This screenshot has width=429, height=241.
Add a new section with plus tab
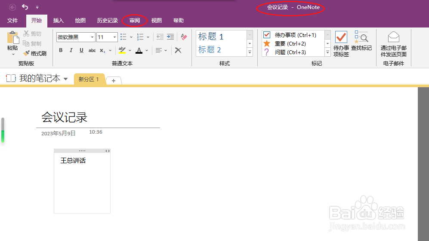(114, 81)
